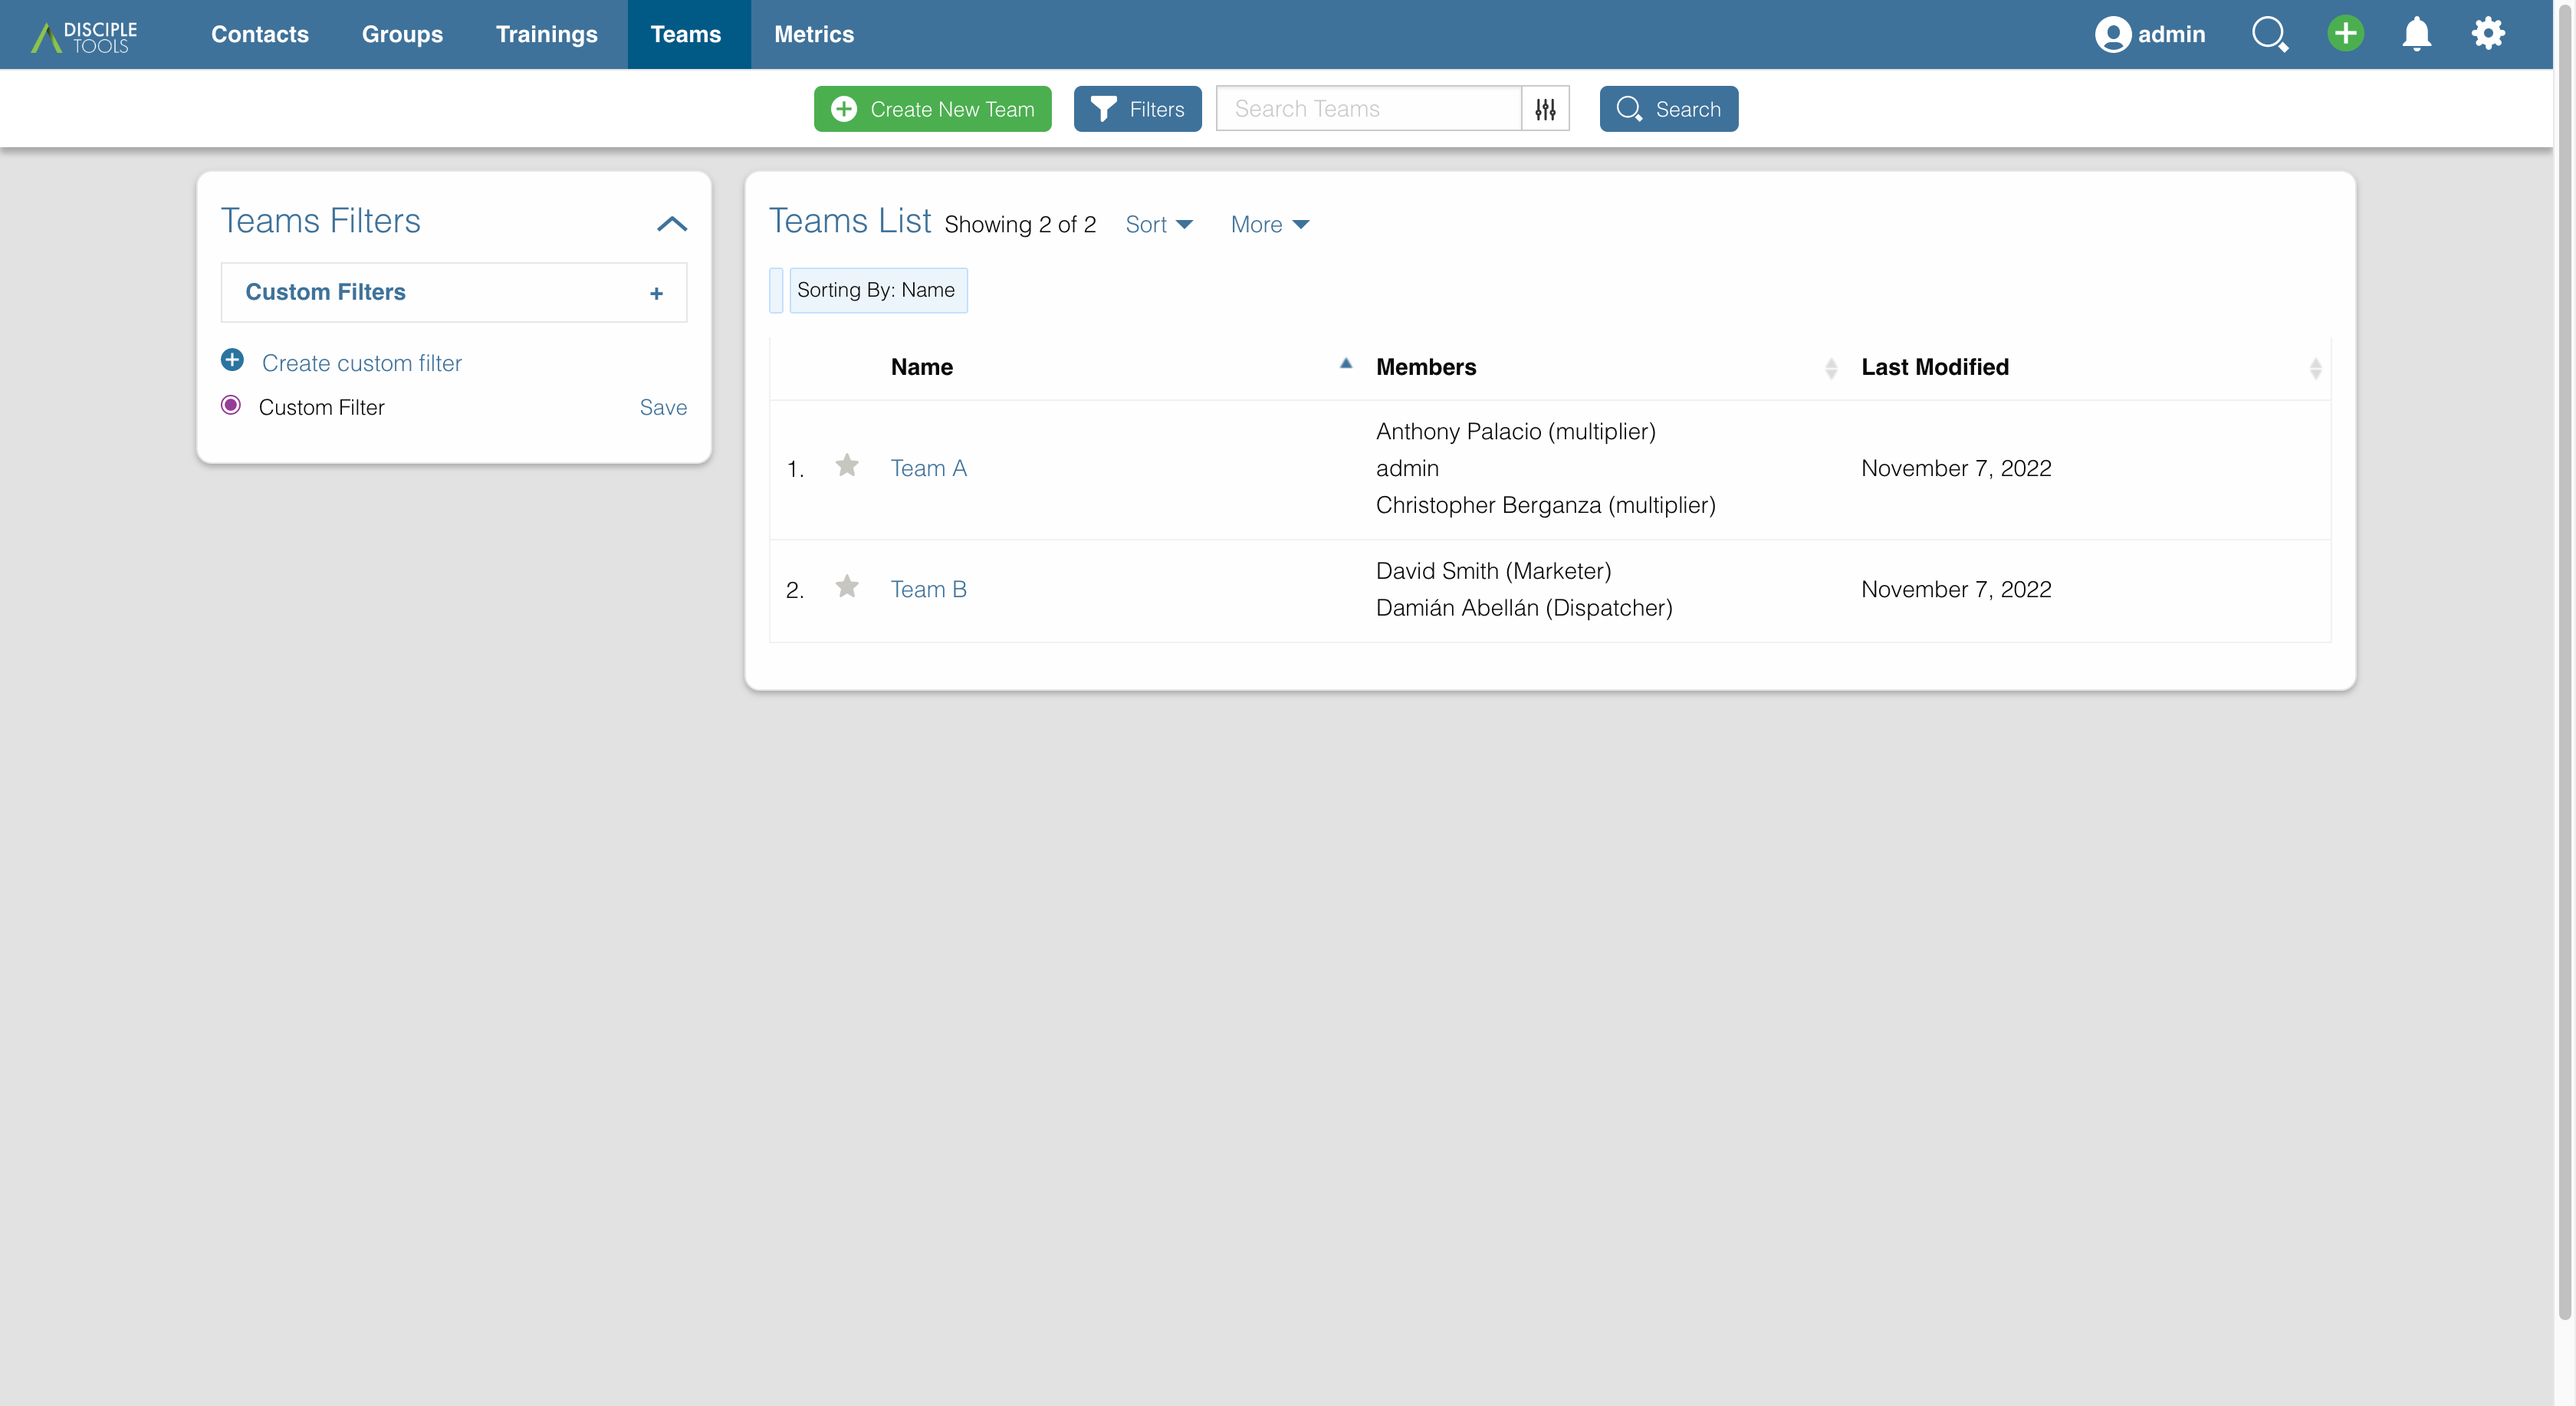Click 'Christopher Berganza (multiplier)' member text
This screenshot has width=2576, height=1406.
click(x=1545, y=505)
